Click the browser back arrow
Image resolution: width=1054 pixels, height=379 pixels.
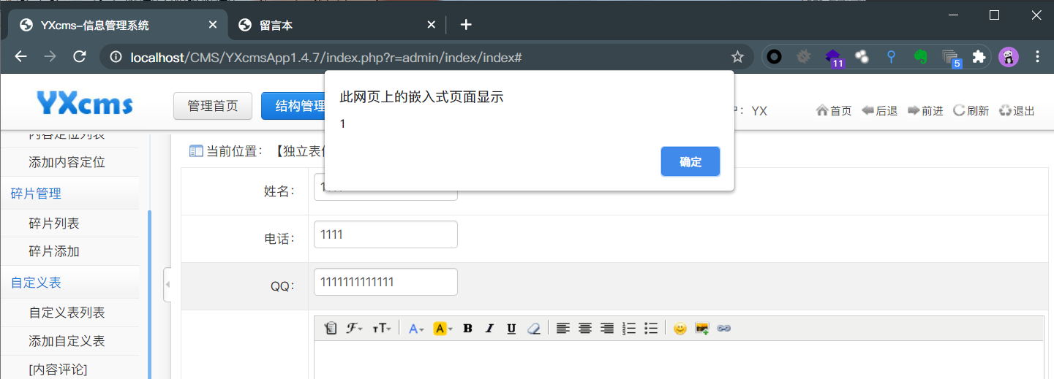click(x=20, y=57)
